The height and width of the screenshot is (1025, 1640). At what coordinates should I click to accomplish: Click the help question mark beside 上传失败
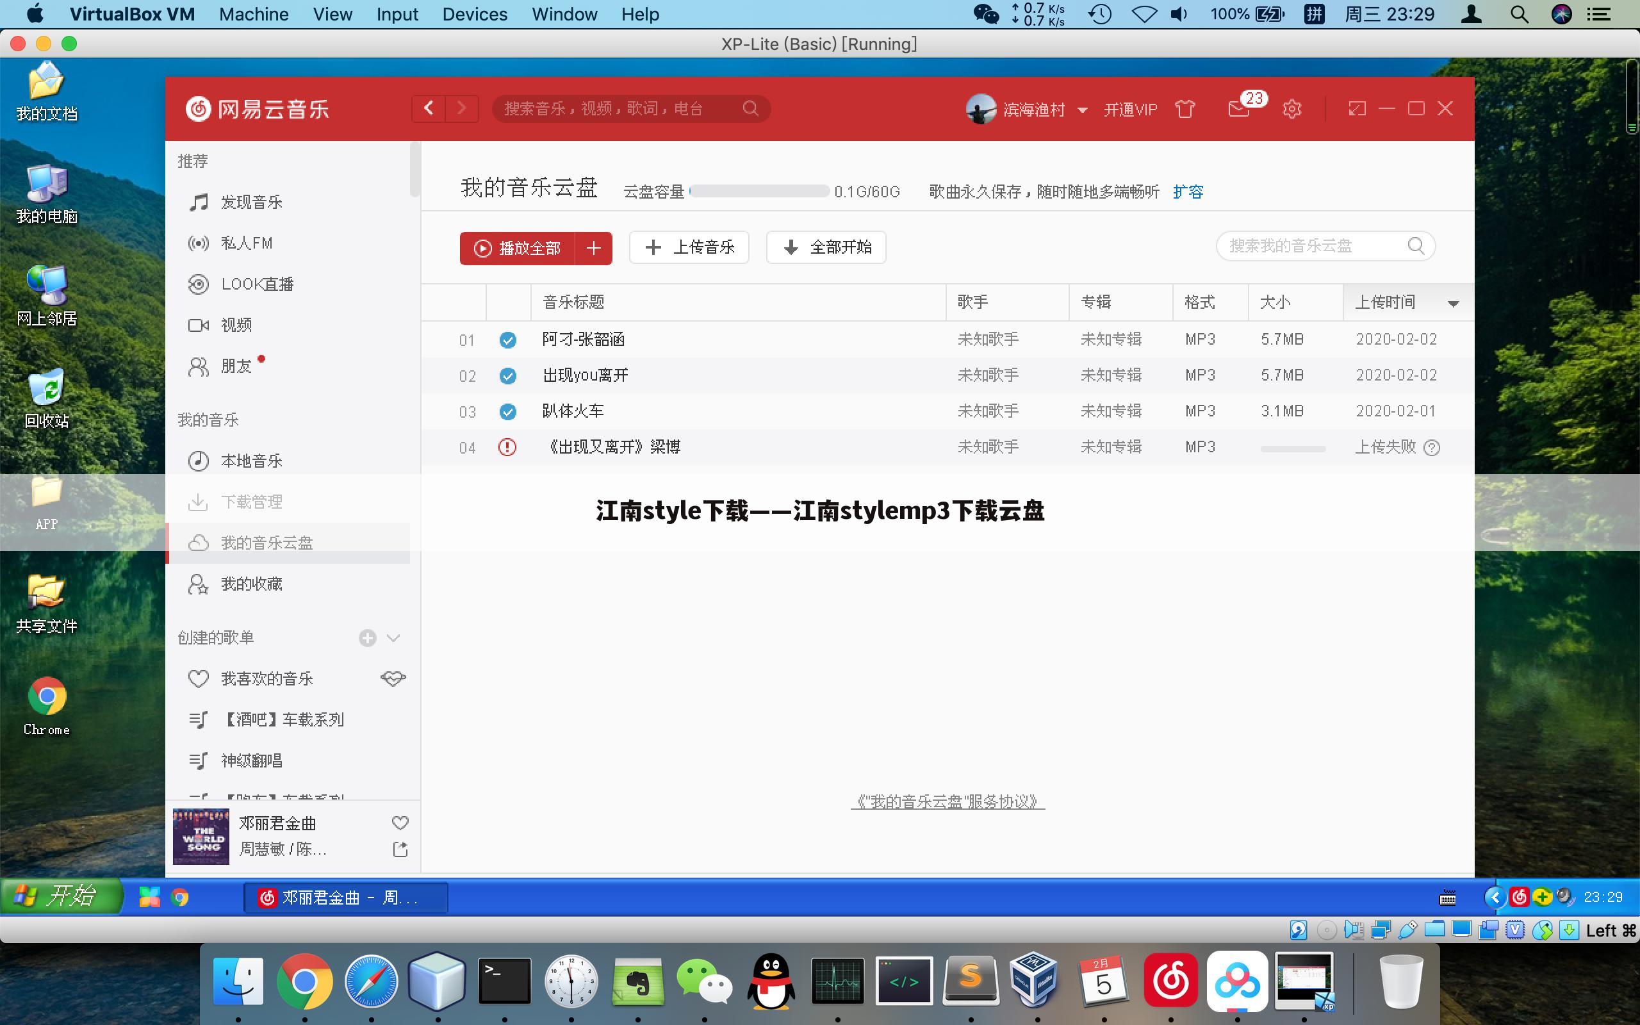coord(1432,447)
